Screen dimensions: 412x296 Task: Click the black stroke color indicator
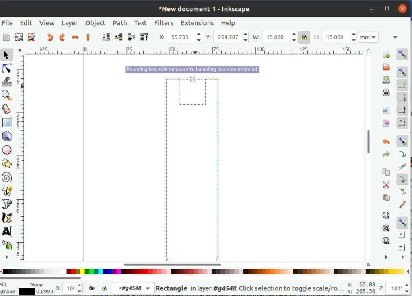[x=27, y=292]
